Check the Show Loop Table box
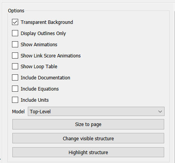The height and width of the screenshot is (163, 175). [15, 66]
